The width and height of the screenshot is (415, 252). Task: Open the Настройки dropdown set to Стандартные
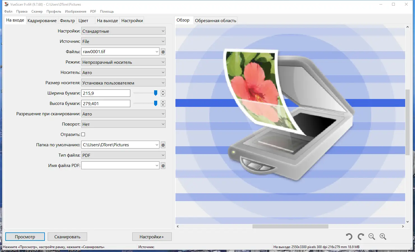pos(123,31)
